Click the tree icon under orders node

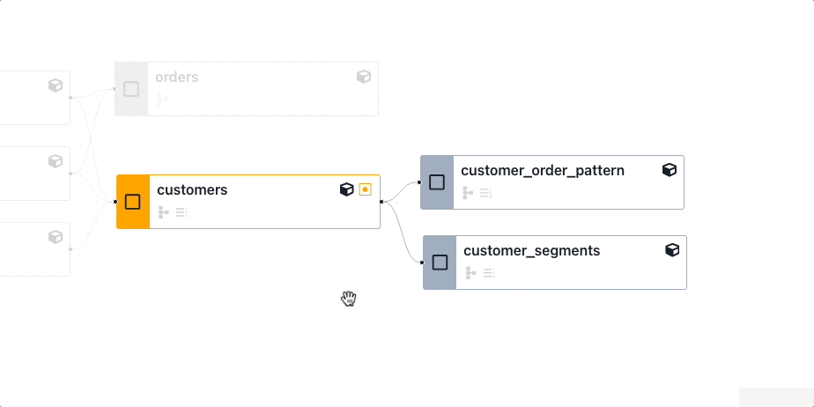[x=162, y=100]
